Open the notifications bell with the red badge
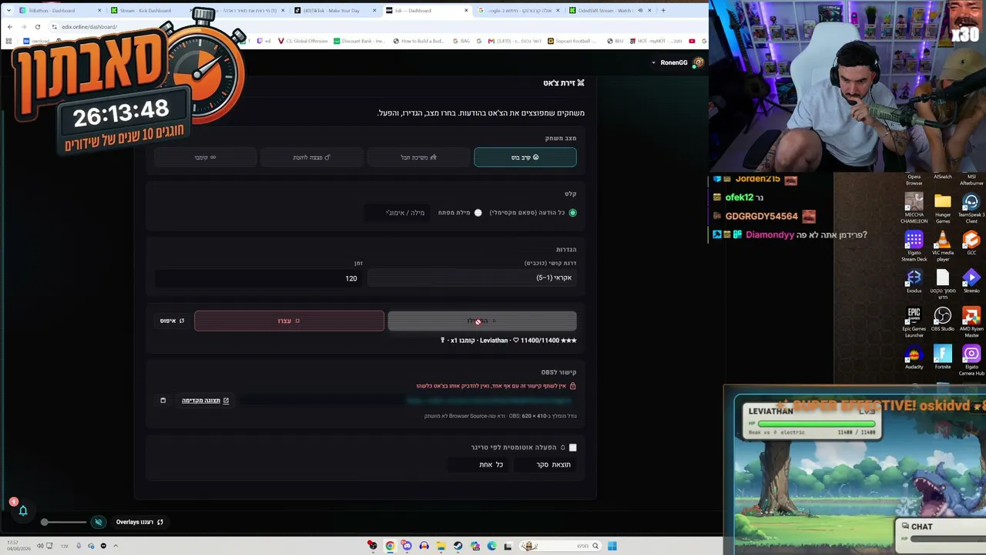The width and height of the screenshot is (986, 555). click(22, 510)
